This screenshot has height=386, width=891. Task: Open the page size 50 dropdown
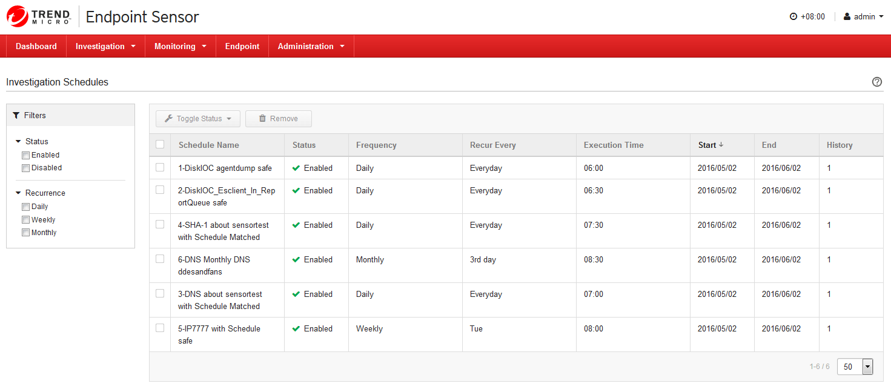click(x=867, y=367)
